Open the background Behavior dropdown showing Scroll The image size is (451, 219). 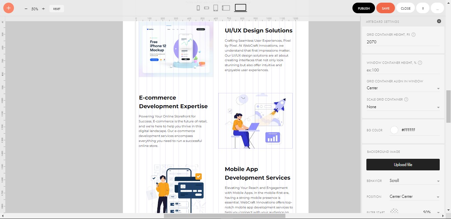[414, 181]
